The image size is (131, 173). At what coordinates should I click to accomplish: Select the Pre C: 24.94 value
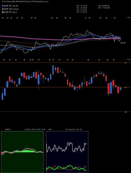pyautogui.click(x=82, y=12)
